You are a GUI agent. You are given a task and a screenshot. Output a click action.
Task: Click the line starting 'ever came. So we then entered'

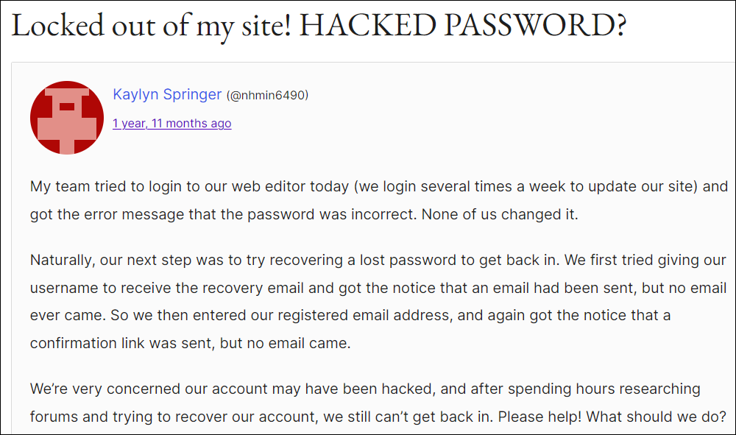[350, 315]
